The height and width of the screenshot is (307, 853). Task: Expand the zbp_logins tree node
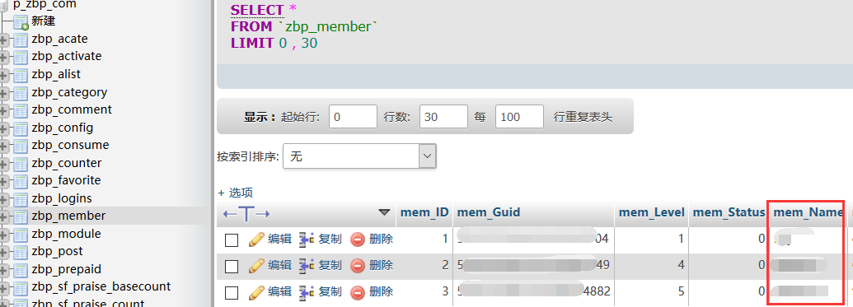click(4, 200)
